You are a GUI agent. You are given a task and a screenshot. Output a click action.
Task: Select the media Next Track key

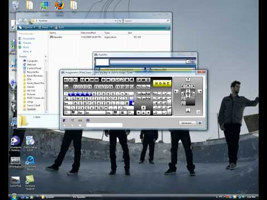[96, 80]
